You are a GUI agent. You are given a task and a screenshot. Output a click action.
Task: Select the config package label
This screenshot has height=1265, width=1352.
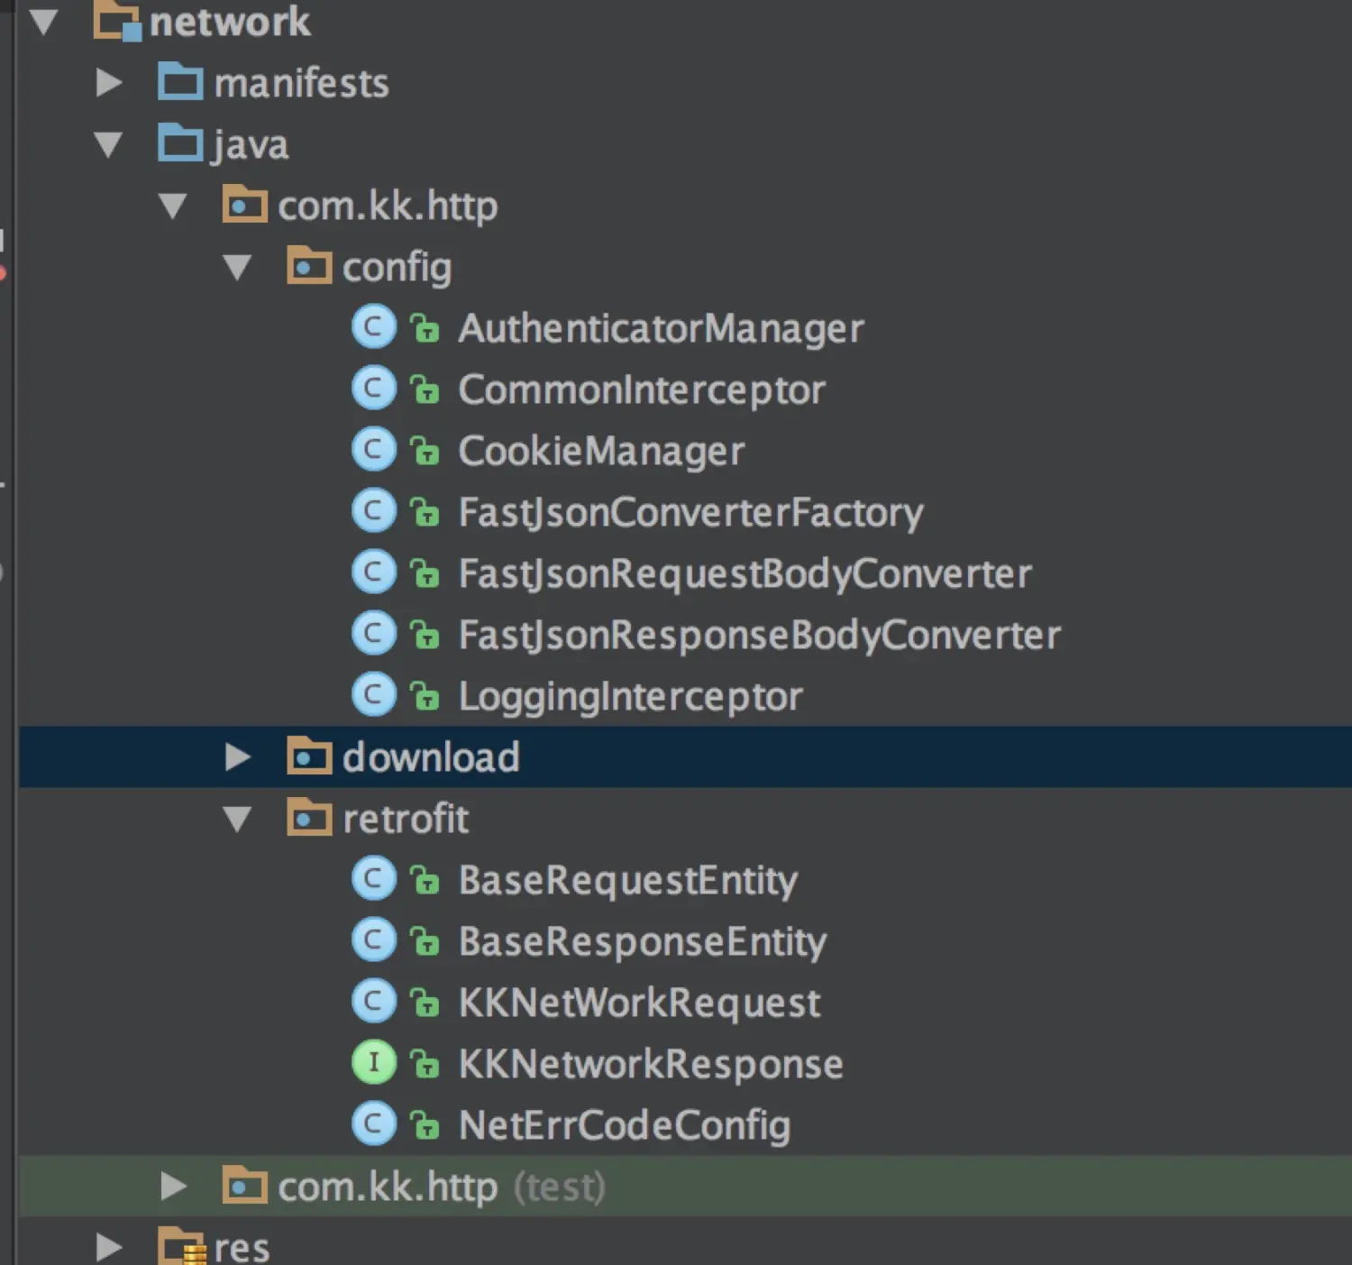coord(397,269)
